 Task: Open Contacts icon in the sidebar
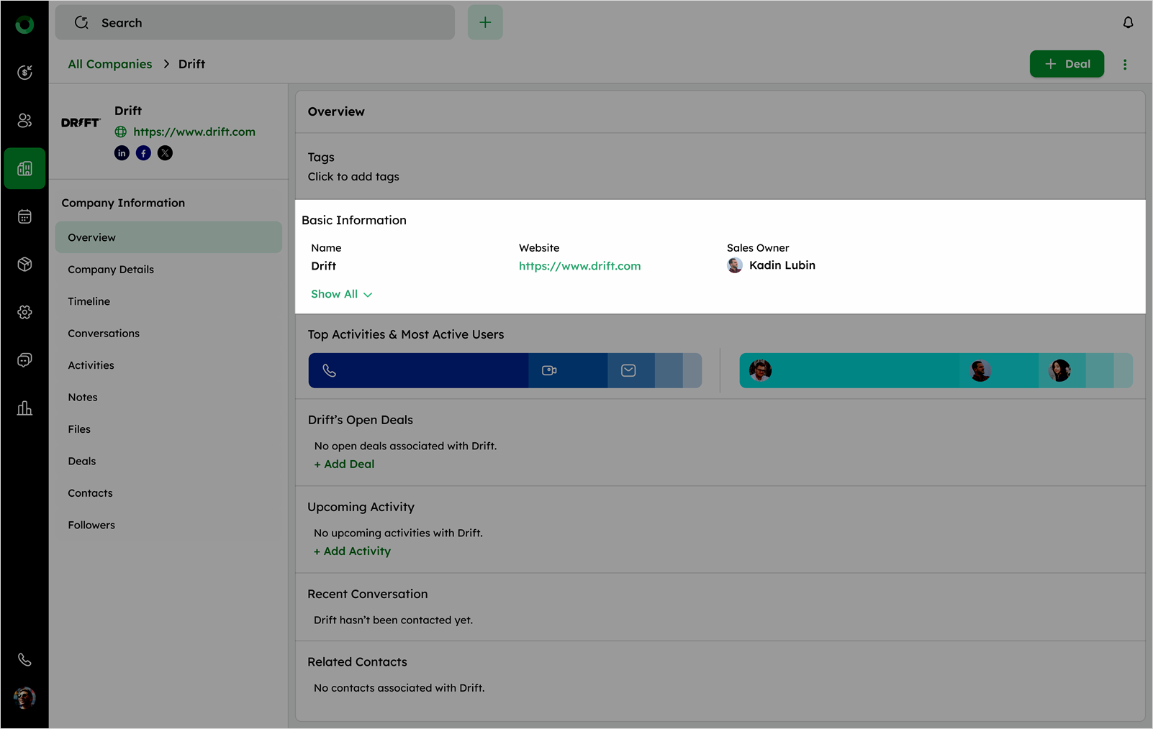(x=24, y=120)
